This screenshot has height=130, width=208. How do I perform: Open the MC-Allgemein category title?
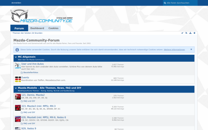tap(27, 57)
